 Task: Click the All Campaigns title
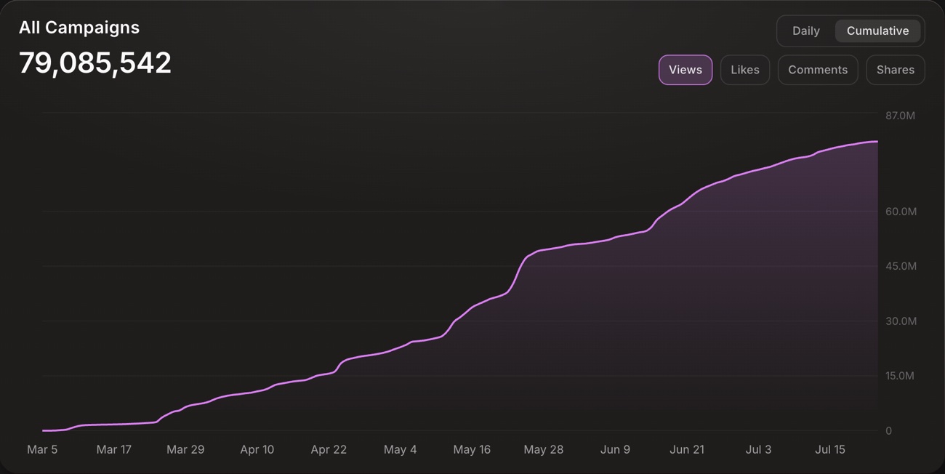pyautogui.click(x=79, y=28)
